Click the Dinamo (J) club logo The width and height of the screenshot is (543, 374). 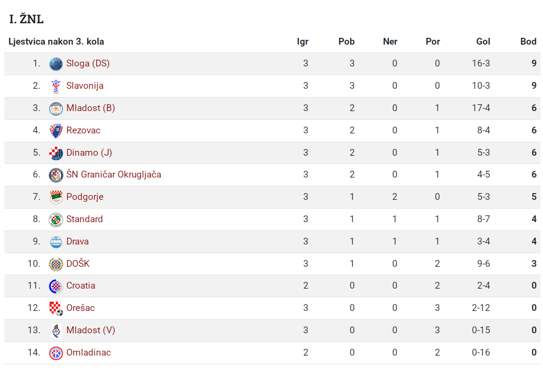pyautogui.click(x=56, y=153)
